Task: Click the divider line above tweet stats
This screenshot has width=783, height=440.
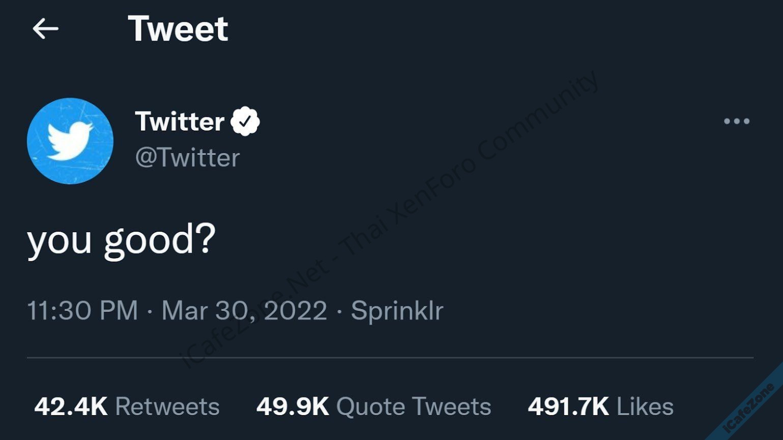Action: point(390,358)
